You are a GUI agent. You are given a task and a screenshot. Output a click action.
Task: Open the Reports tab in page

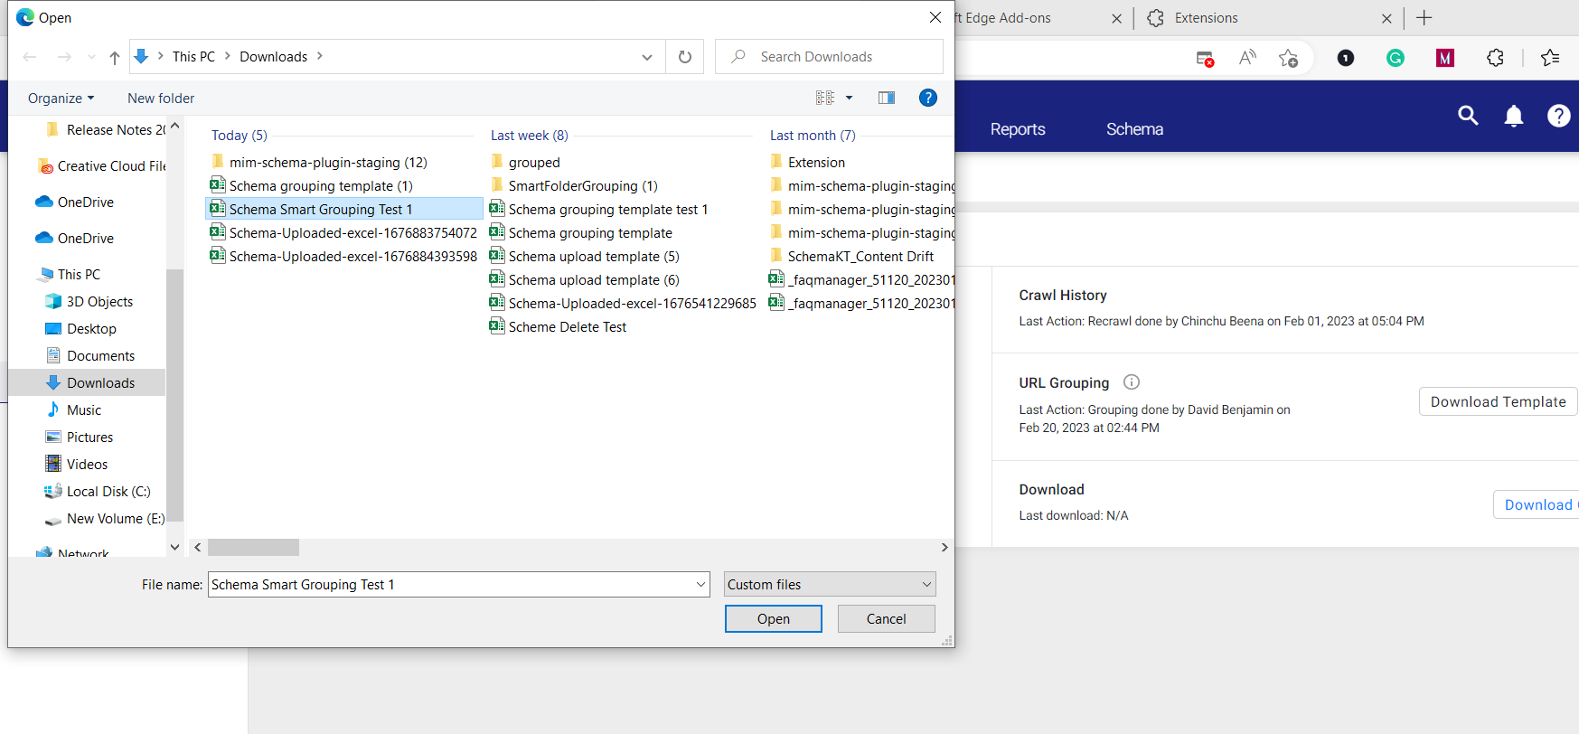1018,128
